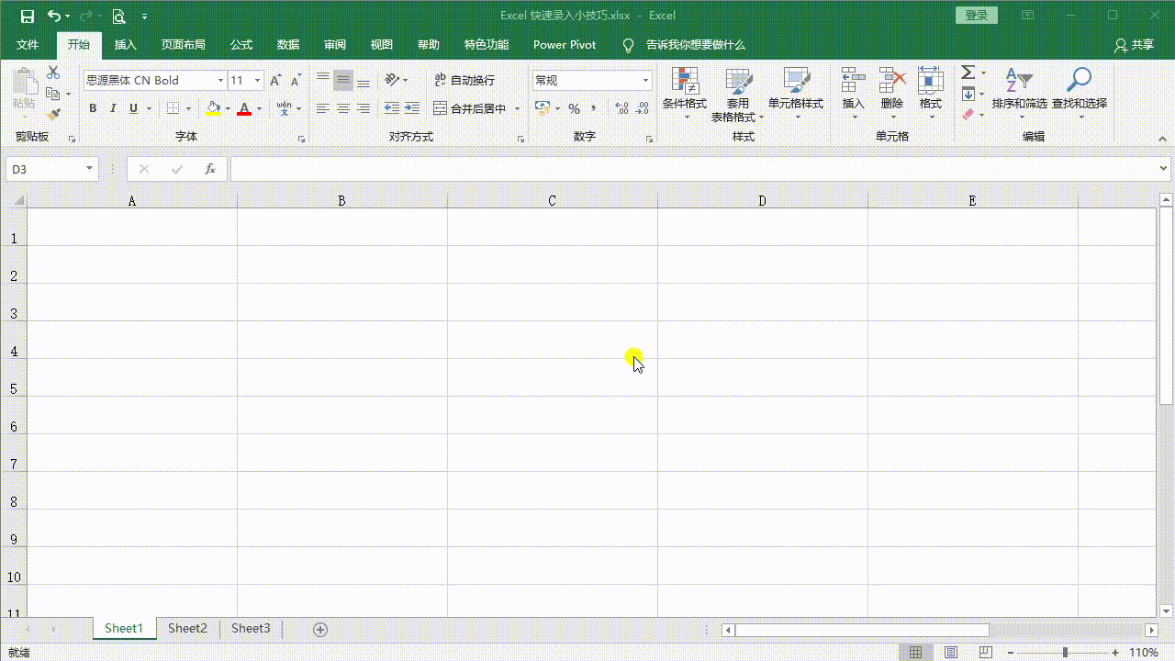1175x661 pixels.
Task: Click the 登录 sign-in button
Action: [976, 15]
